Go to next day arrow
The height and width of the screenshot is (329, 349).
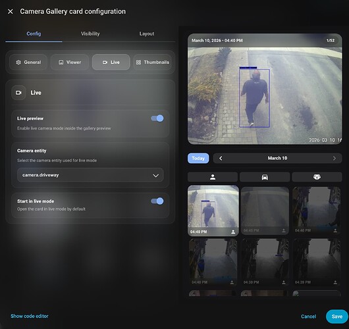tap(334, 158)
